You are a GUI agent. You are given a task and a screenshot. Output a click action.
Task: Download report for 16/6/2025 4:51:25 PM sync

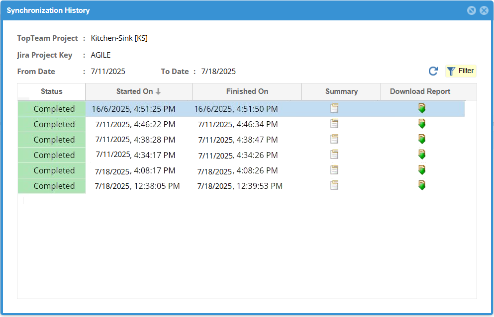pos(422,108)
